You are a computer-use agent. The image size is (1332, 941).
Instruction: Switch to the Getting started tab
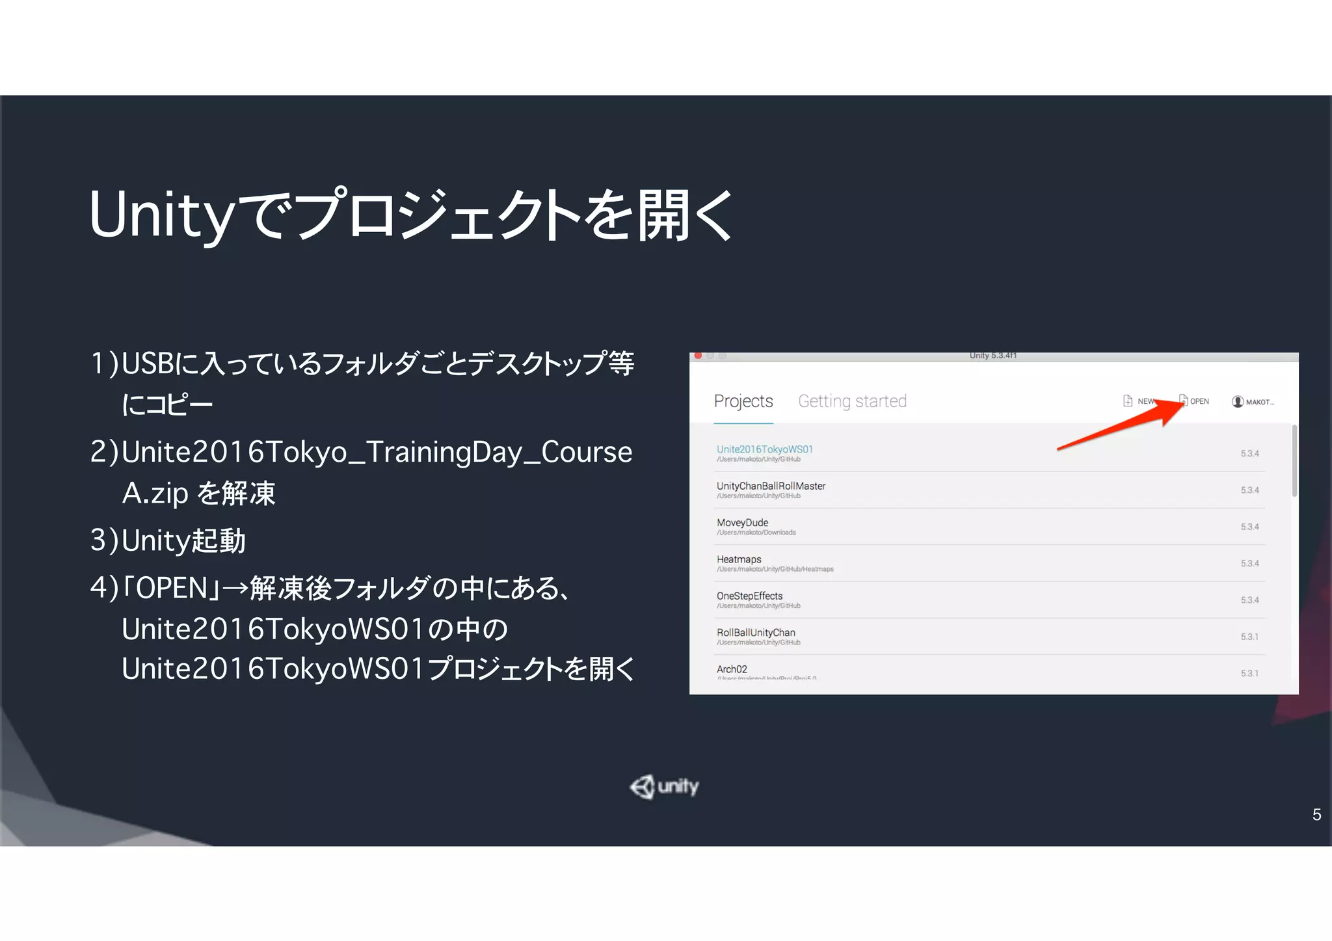coord(852,401)
